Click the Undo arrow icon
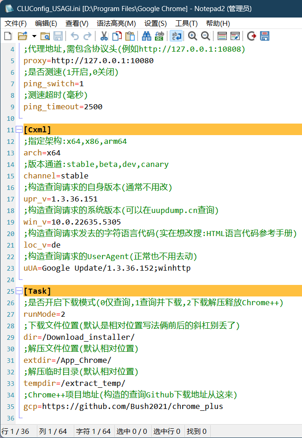Screen dimensions: 302x438 click(x=75, y=36)
